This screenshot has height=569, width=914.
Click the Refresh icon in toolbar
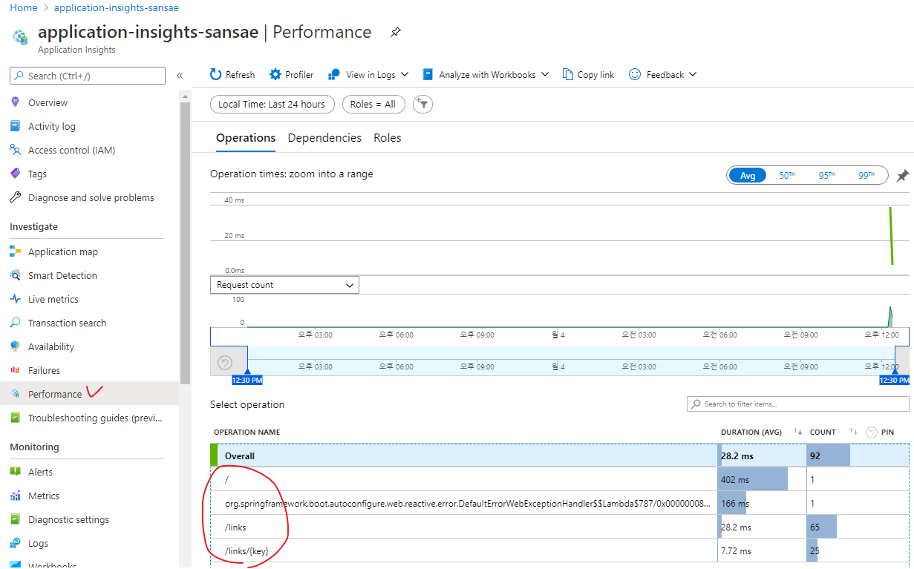(216, 74)
